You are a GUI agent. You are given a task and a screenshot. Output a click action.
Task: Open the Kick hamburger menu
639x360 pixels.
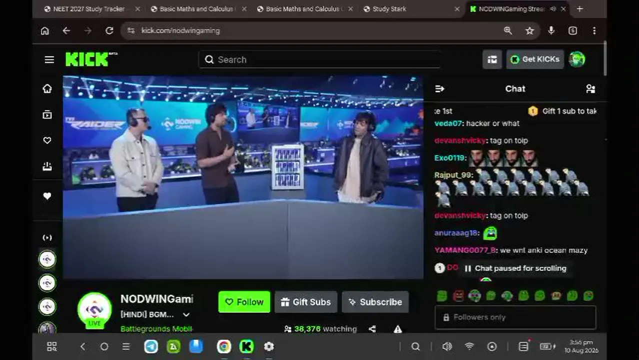click(49, 59)
